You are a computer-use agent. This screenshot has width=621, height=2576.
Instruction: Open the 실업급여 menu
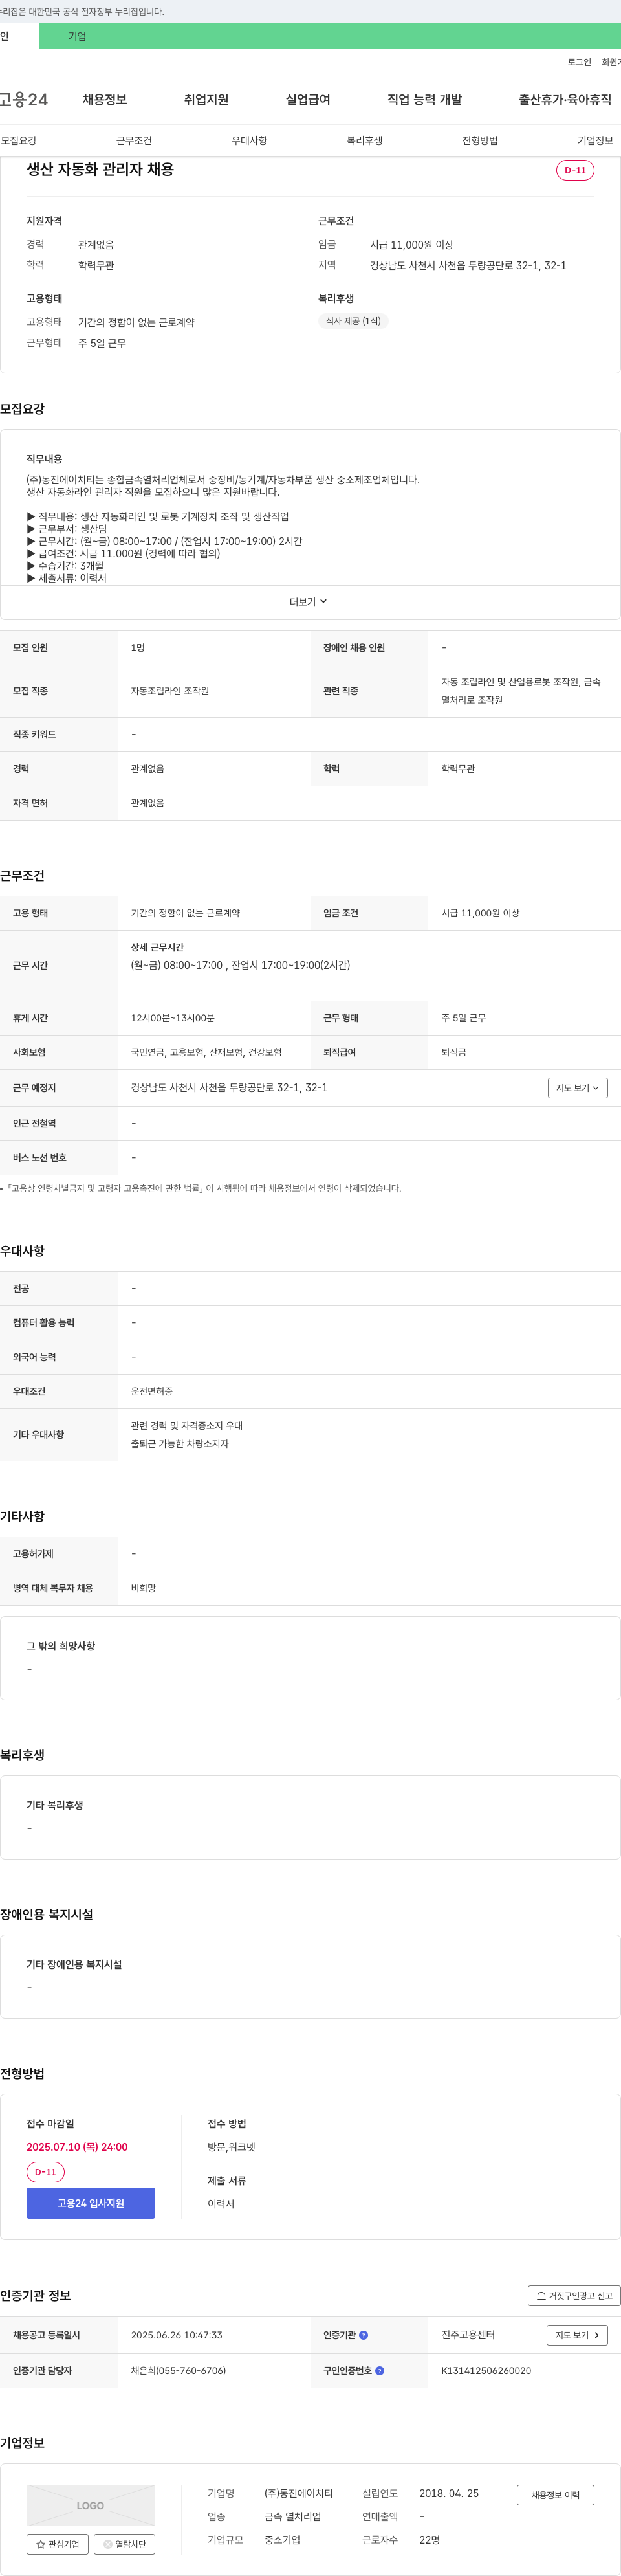click(x=308, y=99)
